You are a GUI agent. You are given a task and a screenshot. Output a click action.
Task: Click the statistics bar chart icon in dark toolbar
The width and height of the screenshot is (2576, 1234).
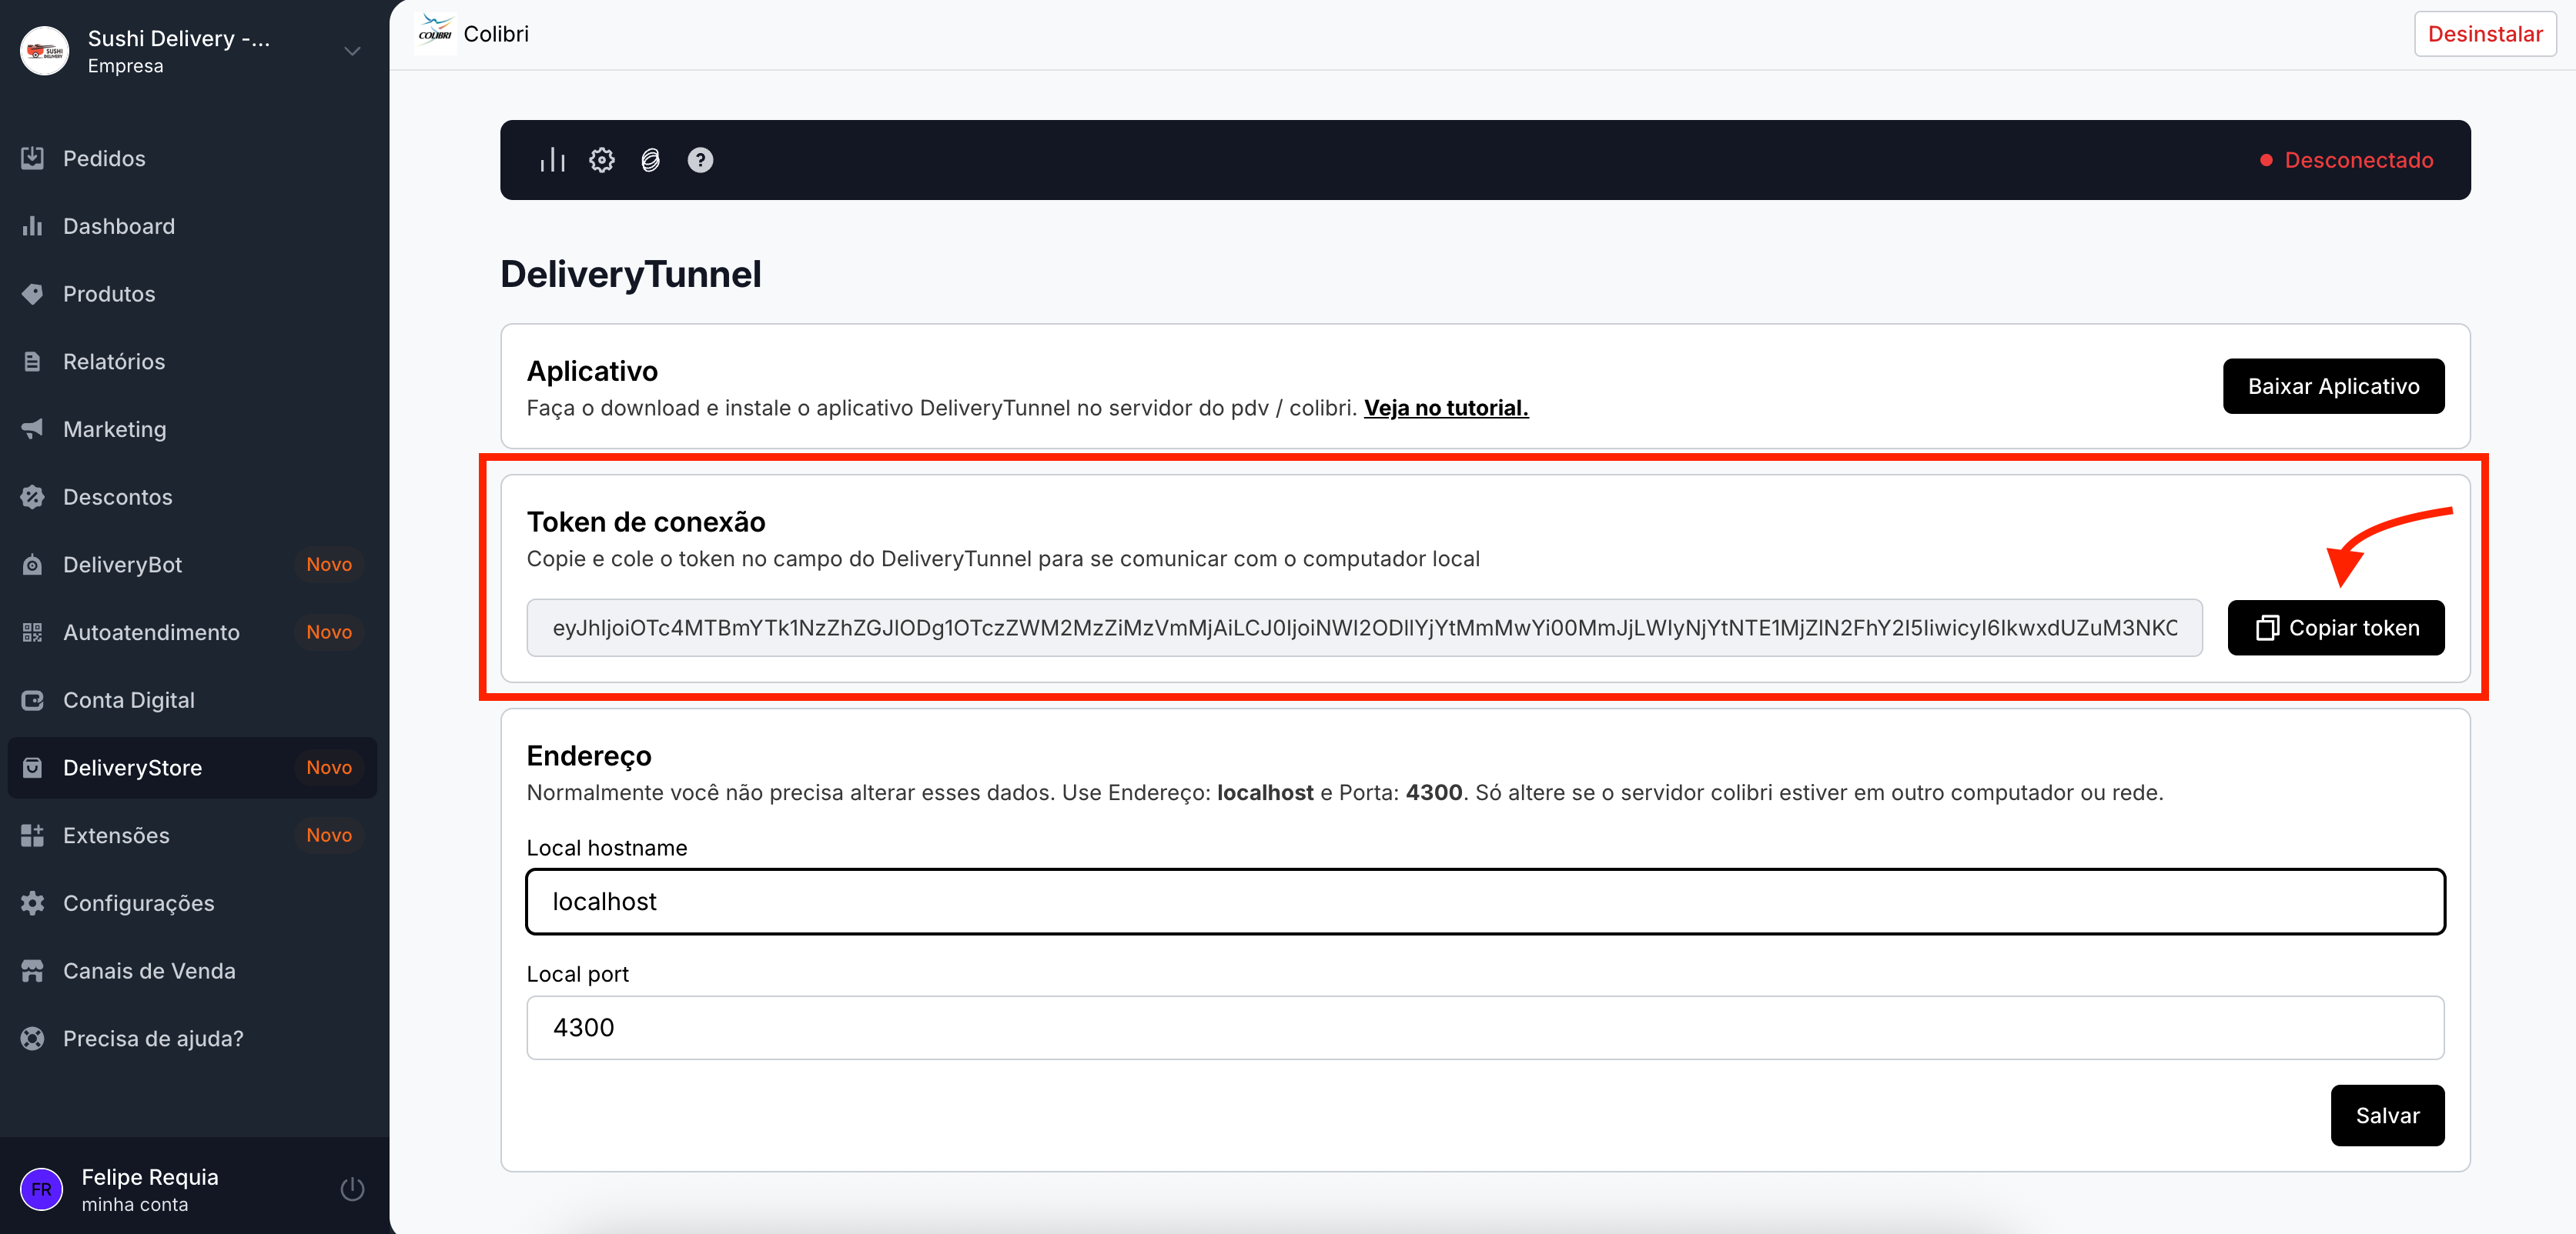coord(552,160)
